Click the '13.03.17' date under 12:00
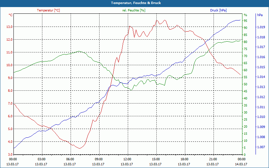The image size is (269, 168). click(x=127, y=164)
